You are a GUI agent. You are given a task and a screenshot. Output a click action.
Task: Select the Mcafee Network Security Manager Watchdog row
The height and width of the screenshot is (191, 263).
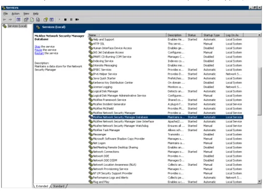point(165,126)
